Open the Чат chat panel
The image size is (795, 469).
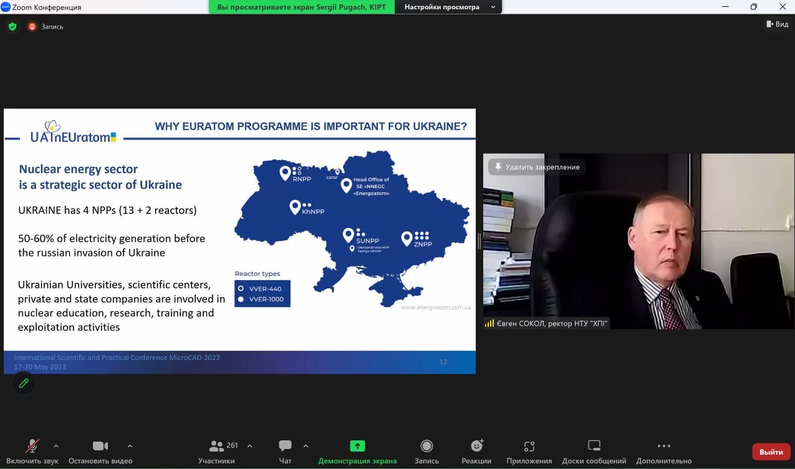(285, 452)
